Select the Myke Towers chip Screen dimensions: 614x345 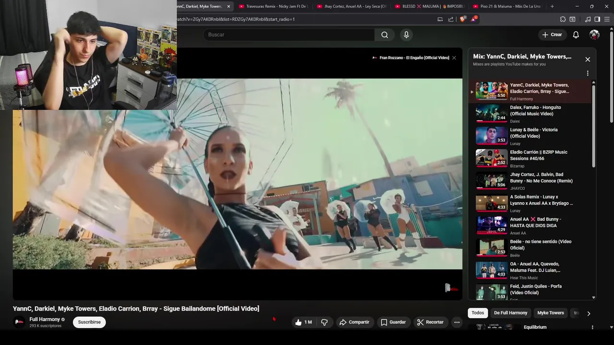550,313
